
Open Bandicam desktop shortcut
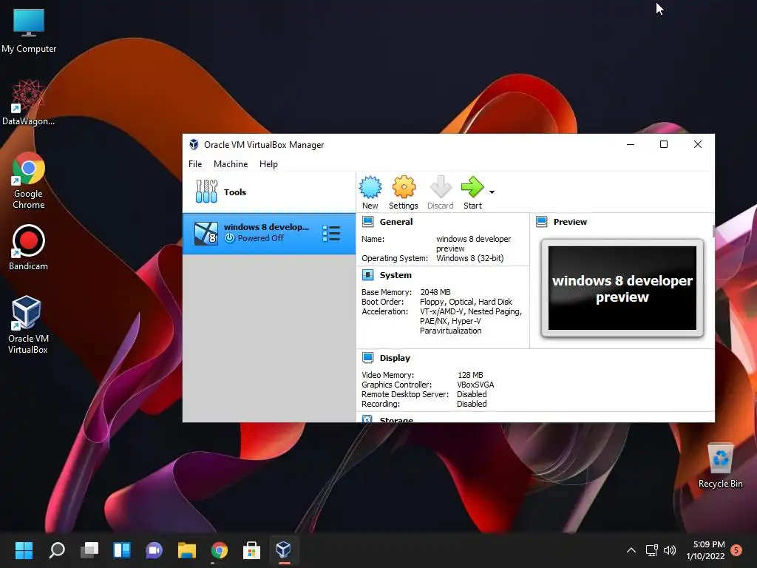click(29, 247)
